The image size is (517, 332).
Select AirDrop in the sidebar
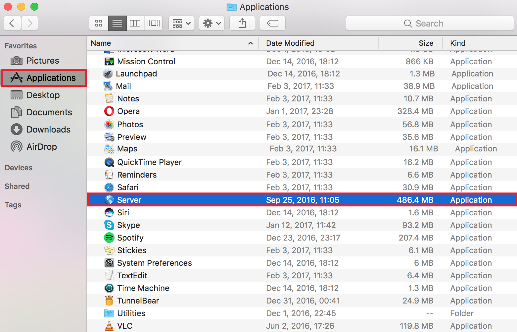click(x=41, y=147)
